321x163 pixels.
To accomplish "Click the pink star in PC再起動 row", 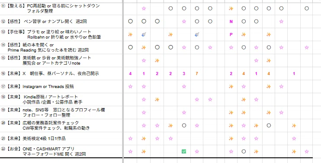I will coord(144,8).
